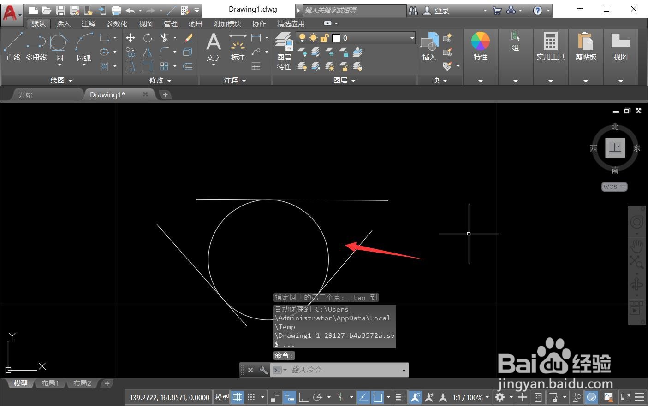Click the Insert block (插入) icon

[x=429, y=47]
